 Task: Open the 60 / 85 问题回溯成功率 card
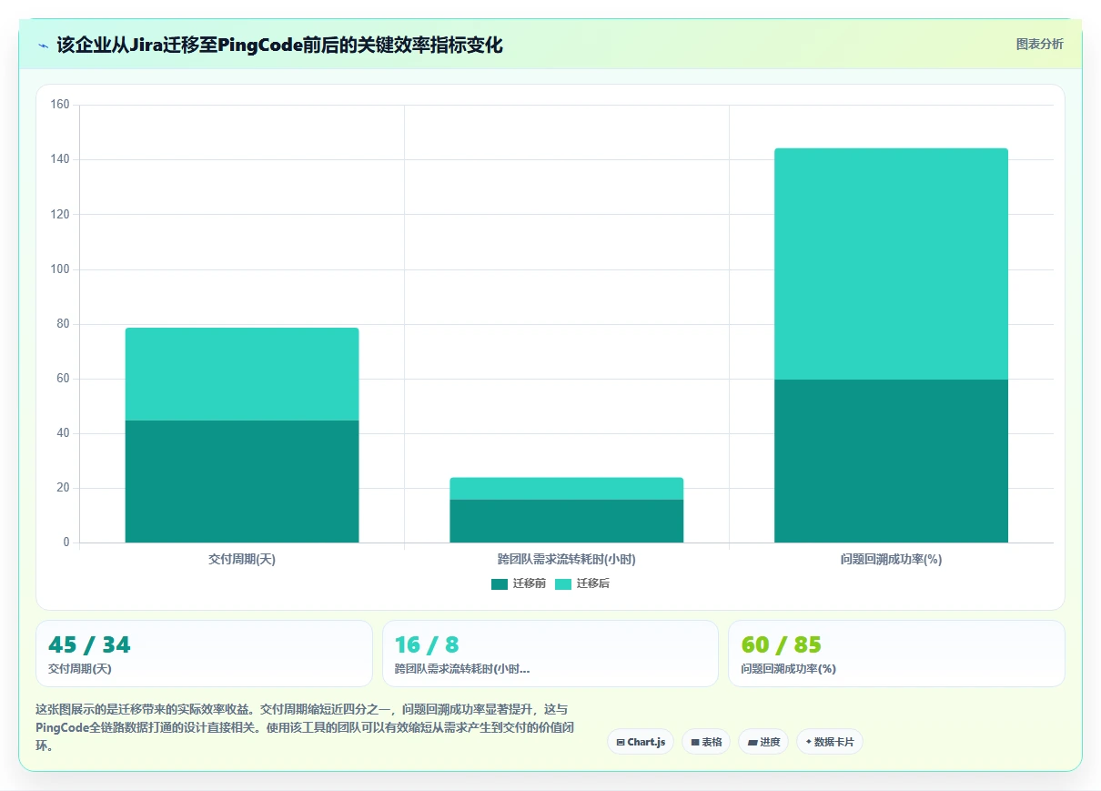[896, 654]
